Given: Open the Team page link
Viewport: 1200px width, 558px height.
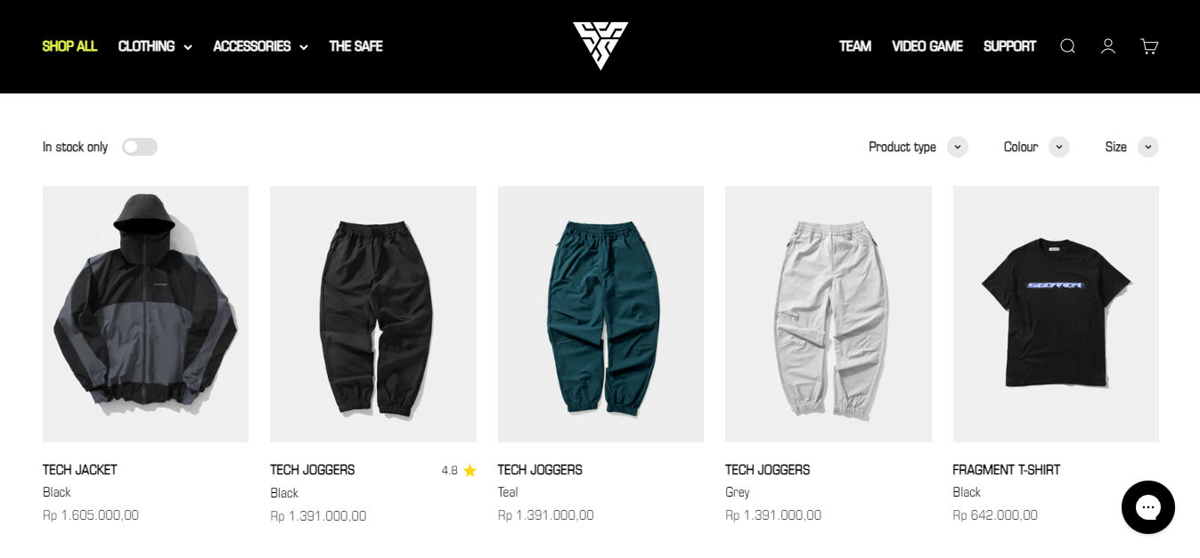Looking at the screenshot, I should pyautogui.click(x=855, y=46).
